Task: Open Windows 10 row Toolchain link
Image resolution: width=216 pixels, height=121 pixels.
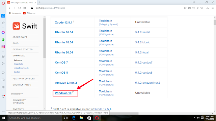Action: 105,91
